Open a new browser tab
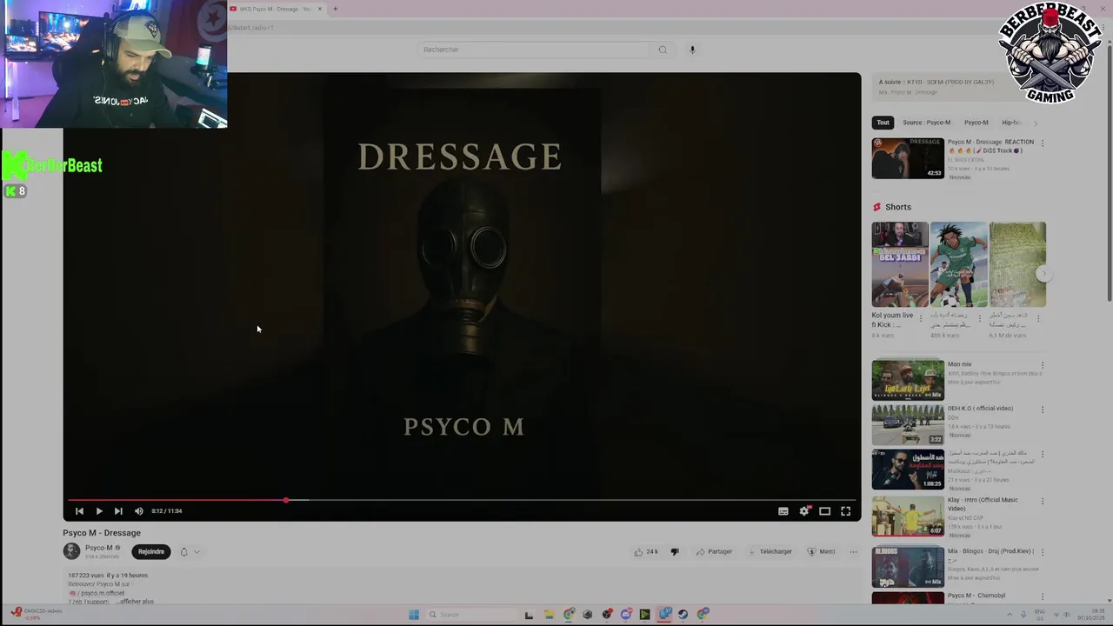 click(335, 9)
